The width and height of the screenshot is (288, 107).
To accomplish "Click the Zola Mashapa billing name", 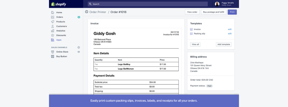I will pyautogui.click(x=197, y=62).
